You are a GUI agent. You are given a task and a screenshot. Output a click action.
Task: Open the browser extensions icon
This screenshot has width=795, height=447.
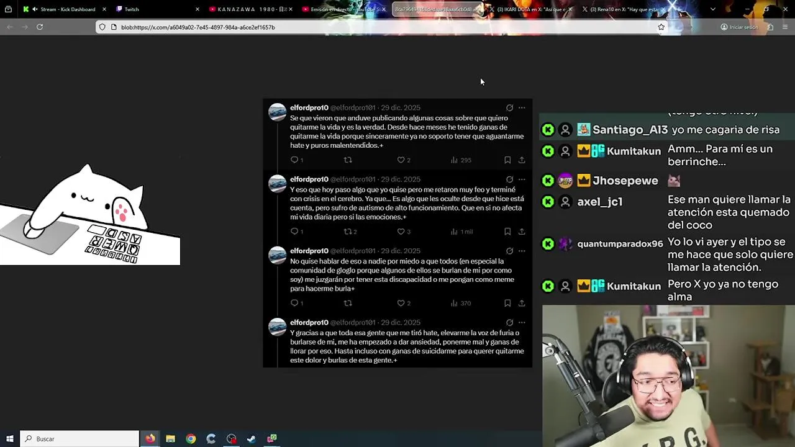(x=770, y=27)
